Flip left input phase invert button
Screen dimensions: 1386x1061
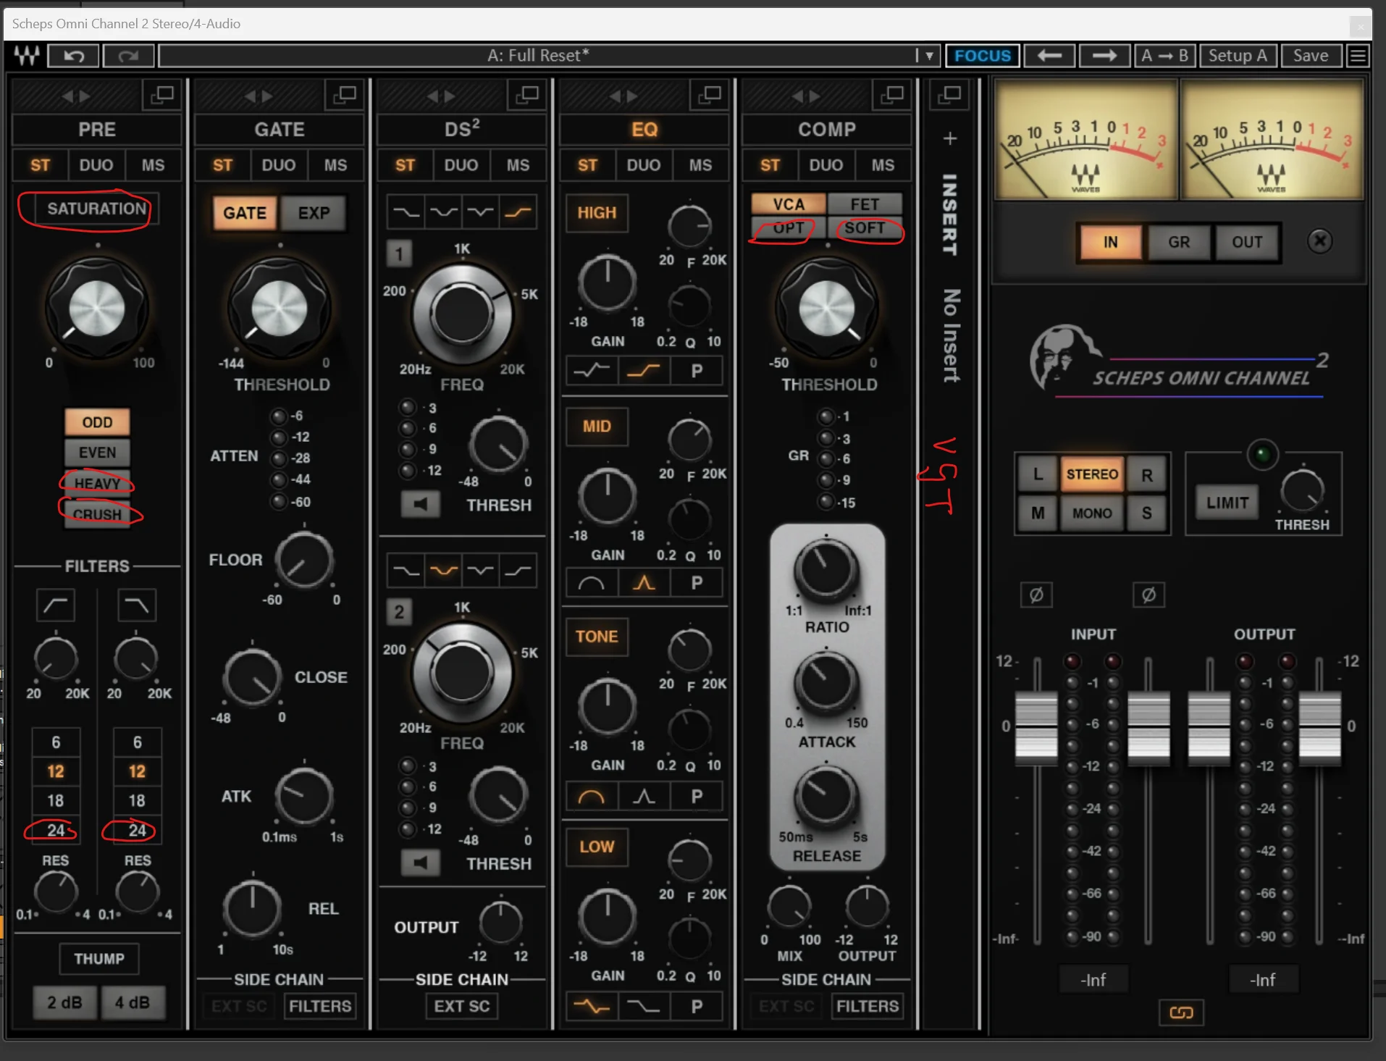tap(1036, 595)
